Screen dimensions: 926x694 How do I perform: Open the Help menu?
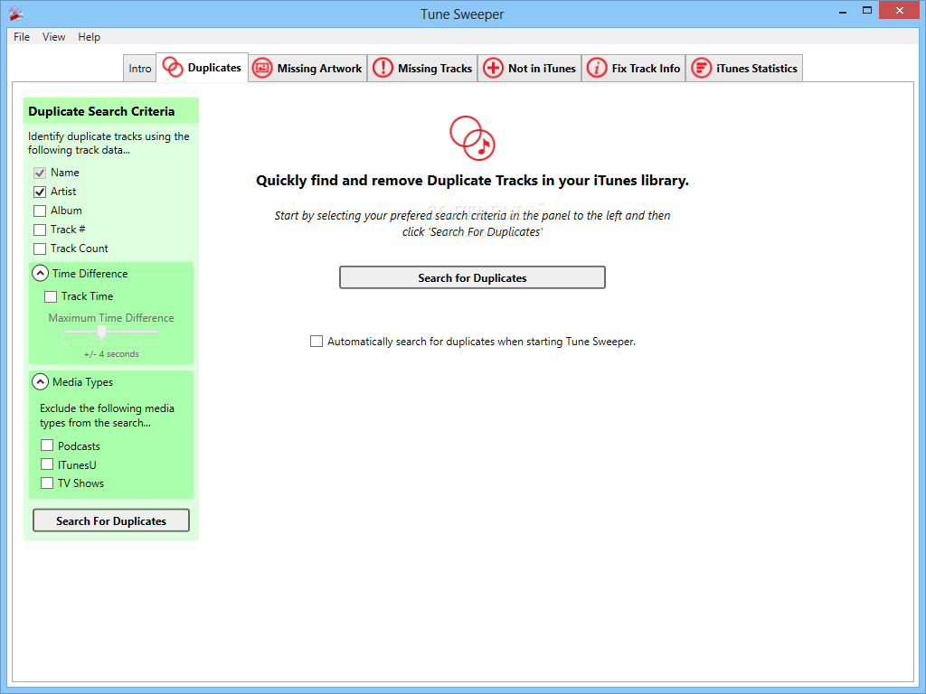click(x=90, y=36)
